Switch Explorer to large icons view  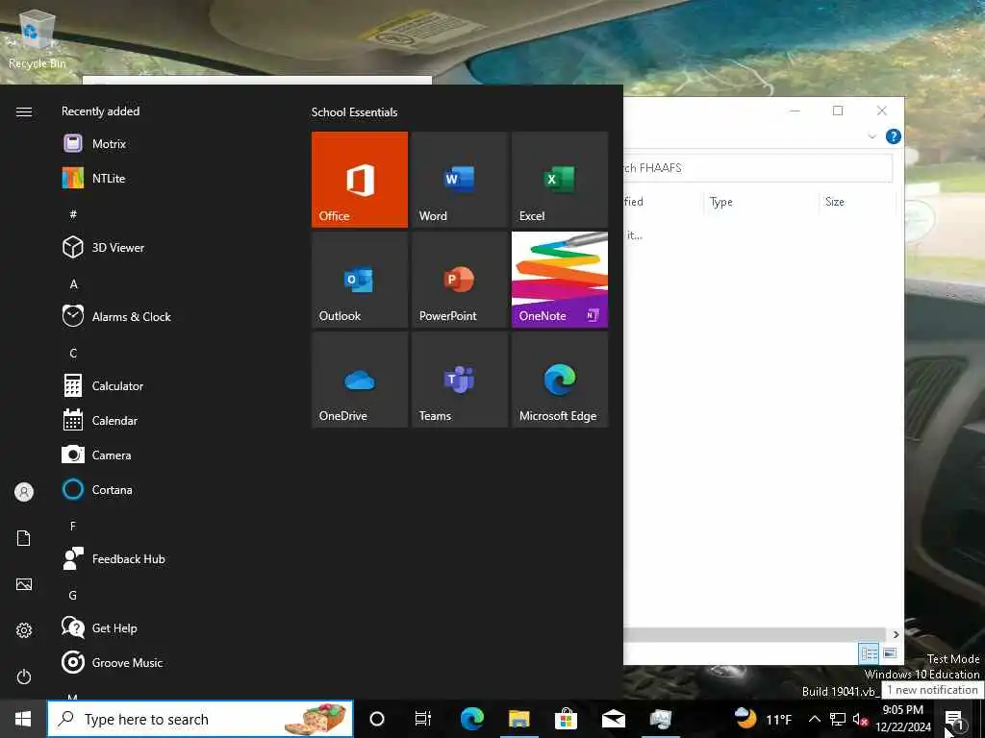pyautogui.click(x=890, y=653)
